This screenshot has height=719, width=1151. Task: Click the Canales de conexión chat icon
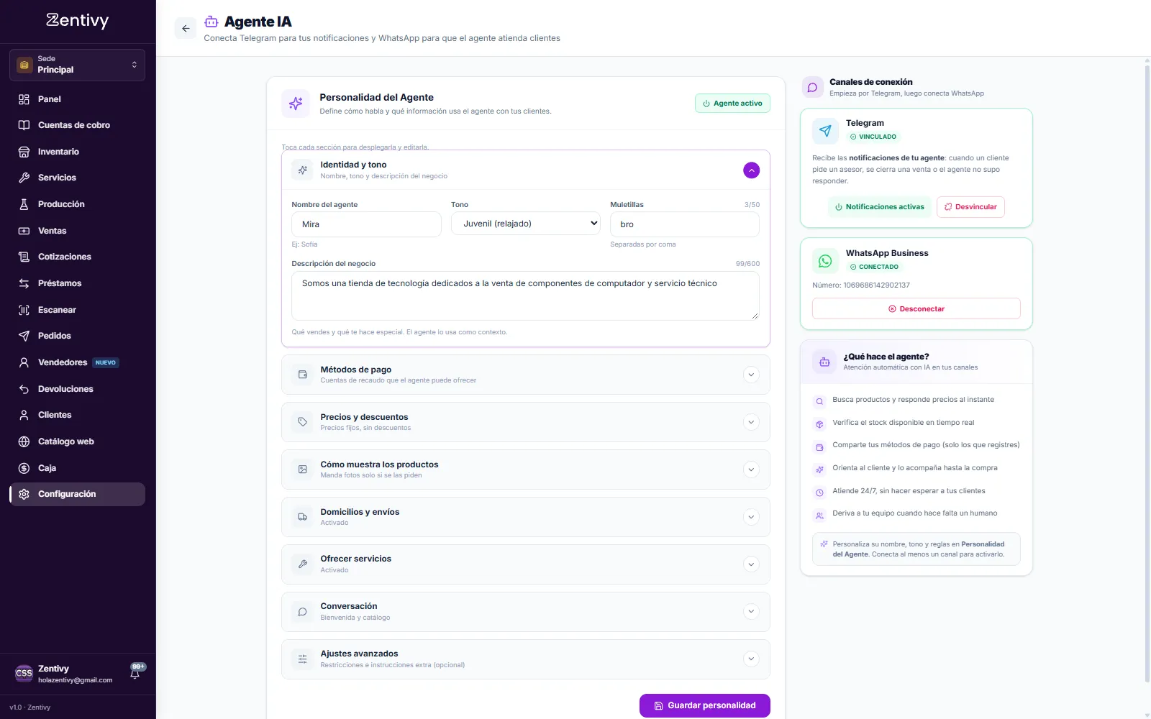(x=813, y=88)
